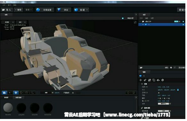187x121 pixels.
Task: Open the first viewport mode dropdown at top-left
Action: click(8, 22)
